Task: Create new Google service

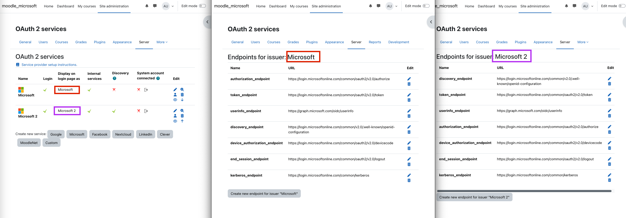Action: click(x=56, y=134)
